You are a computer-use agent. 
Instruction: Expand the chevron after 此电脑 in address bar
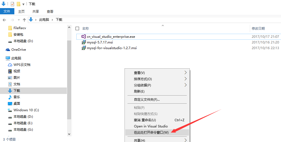(52, 20)
